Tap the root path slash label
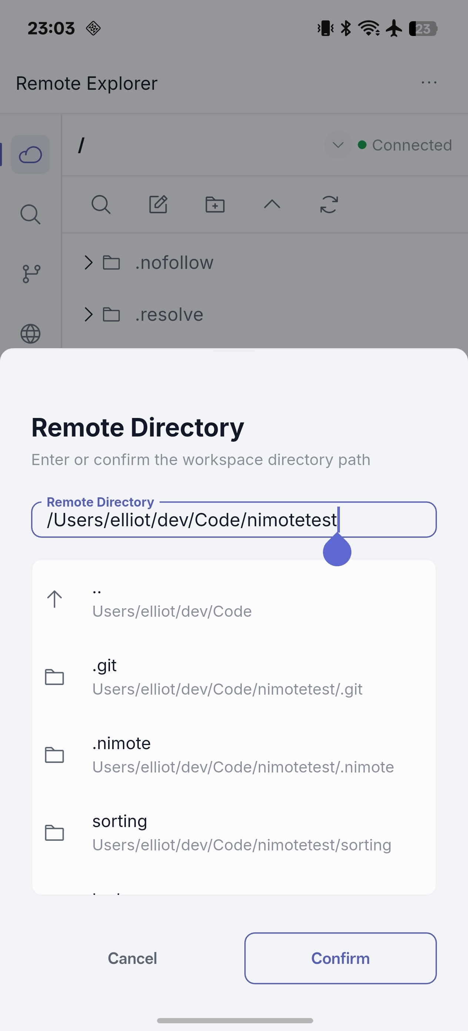The height and width of the screenshot is (1031, 468). coord(81,145)
